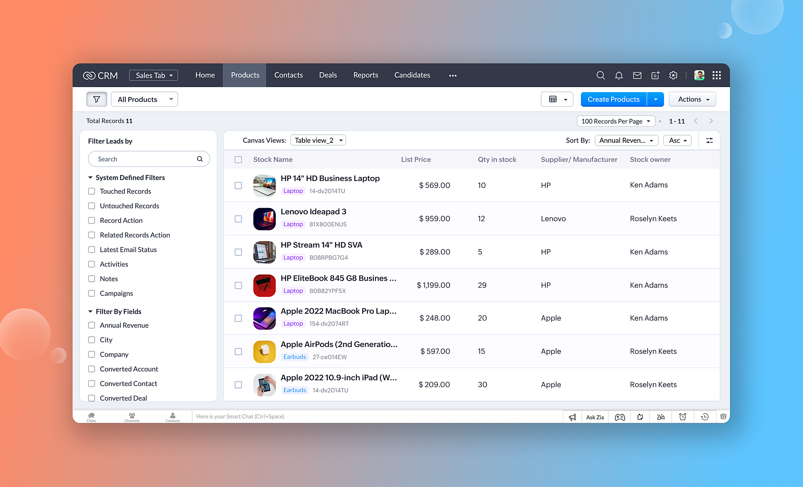The height and width of the screenshot is (487, 803).
Task: Collapse the System Defined Filters section
Action: click(90, 177)
